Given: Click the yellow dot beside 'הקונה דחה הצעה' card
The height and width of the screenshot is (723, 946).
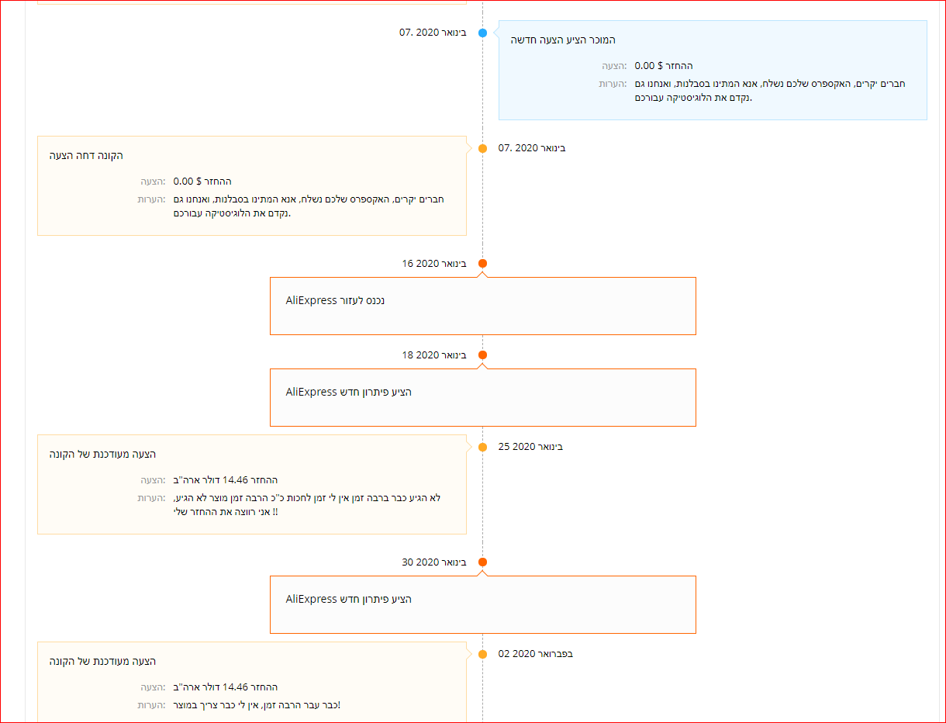Looking at the screenshot, I should point(482,148).
